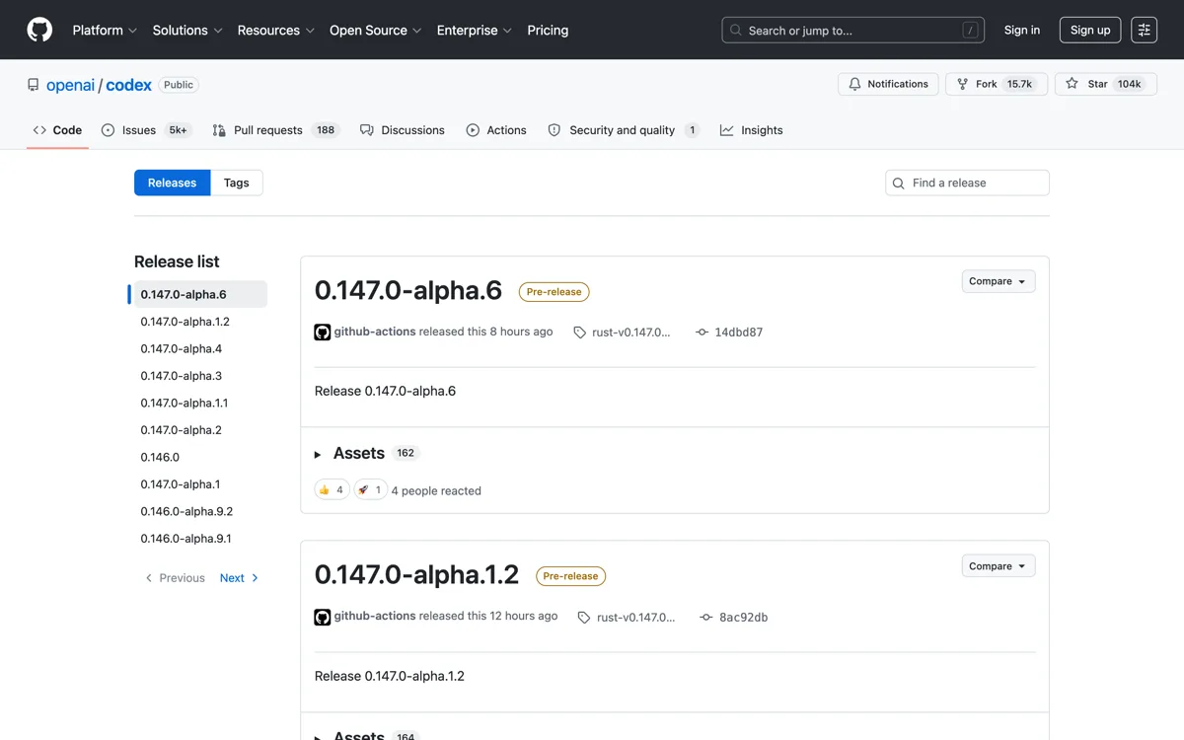Open the appearance settings icon beside Sign up
The image size is (1184, 740).
1145,30
